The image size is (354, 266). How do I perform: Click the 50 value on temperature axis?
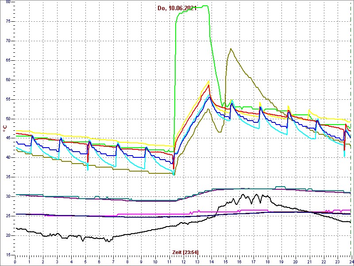8,119
